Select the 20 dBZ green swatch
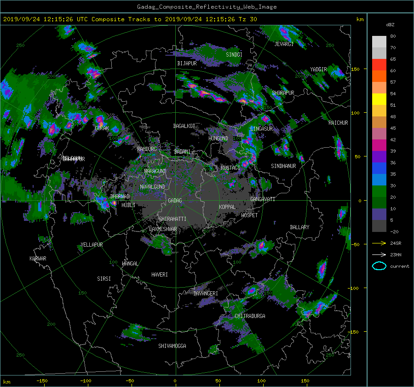 [x=379, y=202]
